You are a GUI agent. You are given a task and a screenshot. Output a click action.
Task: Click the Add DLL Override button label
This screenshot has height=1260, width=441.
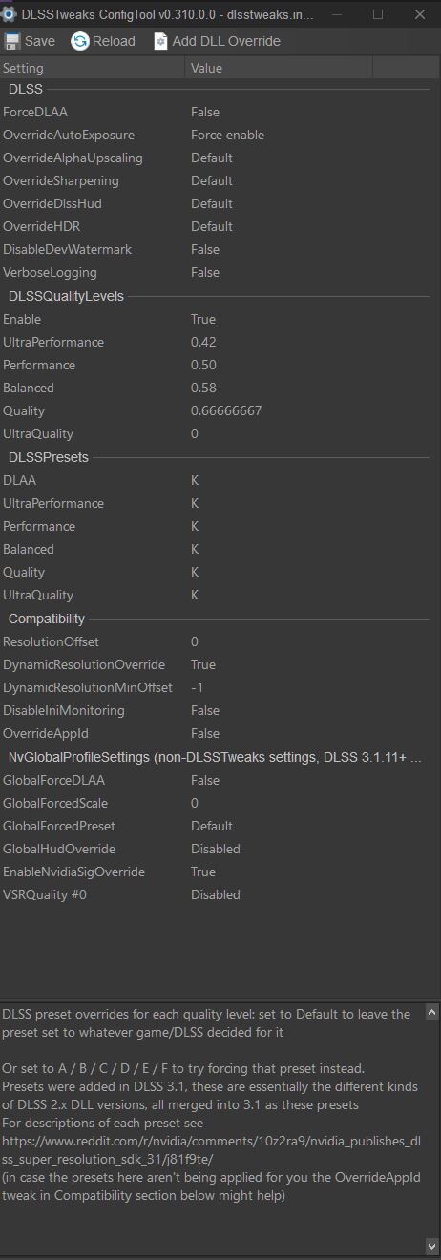click(x=226, y=41)
